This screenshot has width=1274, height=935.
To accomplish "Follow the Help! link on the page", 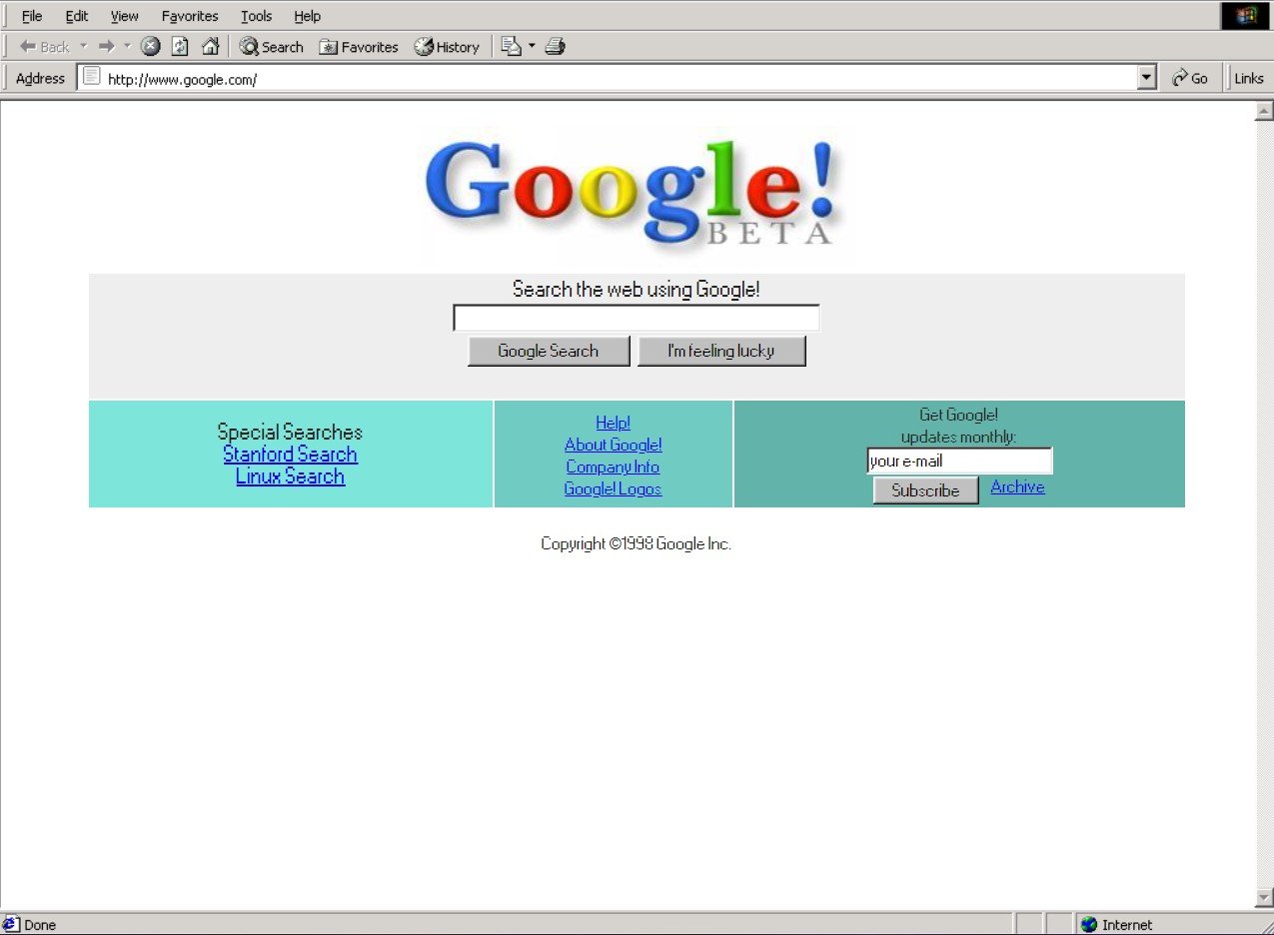I will point(613,423).
